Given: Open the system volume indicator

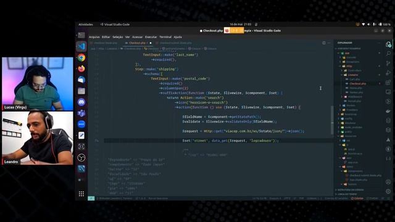Looking at the screenshot, I should [x=368, y=25].
